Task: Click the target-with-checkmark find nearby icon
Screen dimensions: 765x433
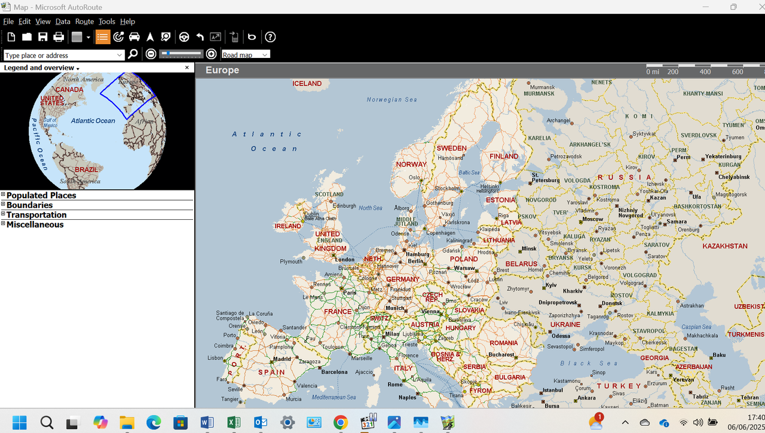Action: click(118, 37)
